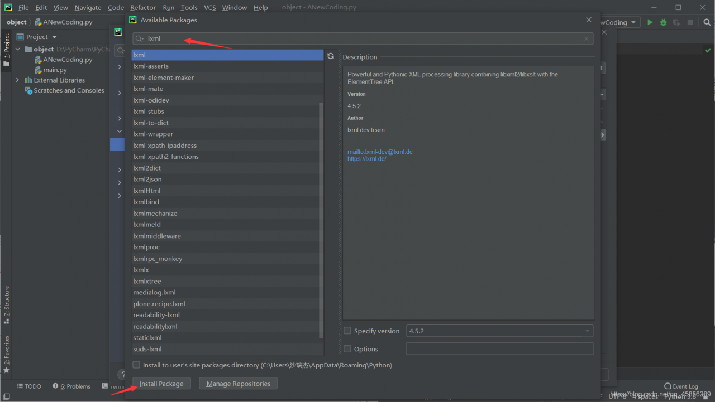Screen dimensions: 715x402
Task: Expand the External Libraries node
Action: click(x=18, y=80)
